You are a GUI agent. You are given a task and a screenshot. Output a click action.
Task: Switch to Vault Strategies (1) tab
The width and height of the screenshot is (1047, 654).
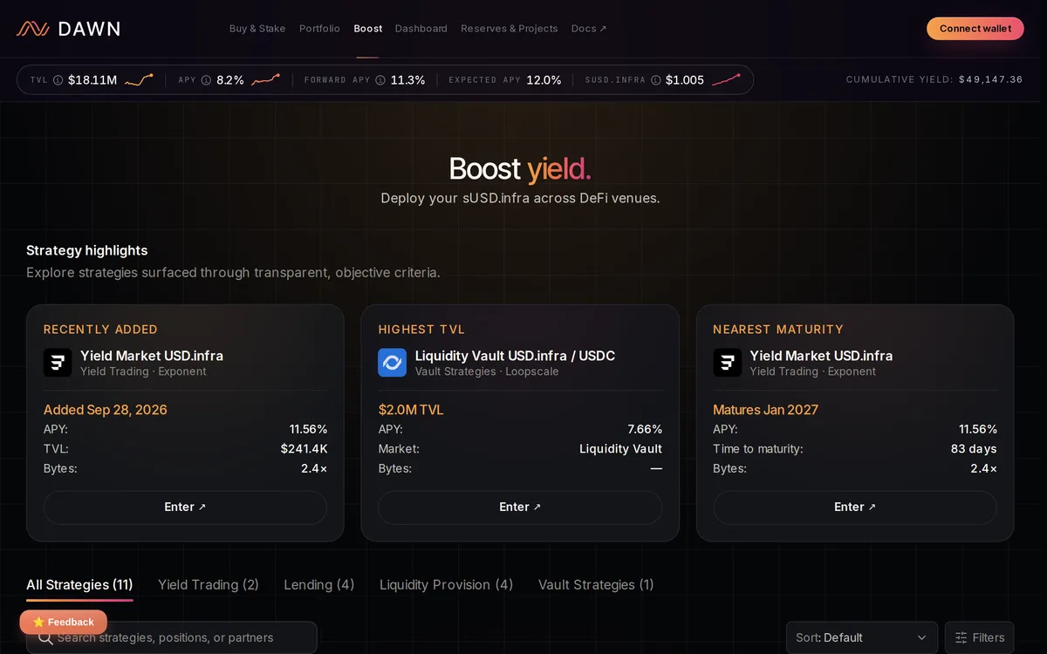596,585
